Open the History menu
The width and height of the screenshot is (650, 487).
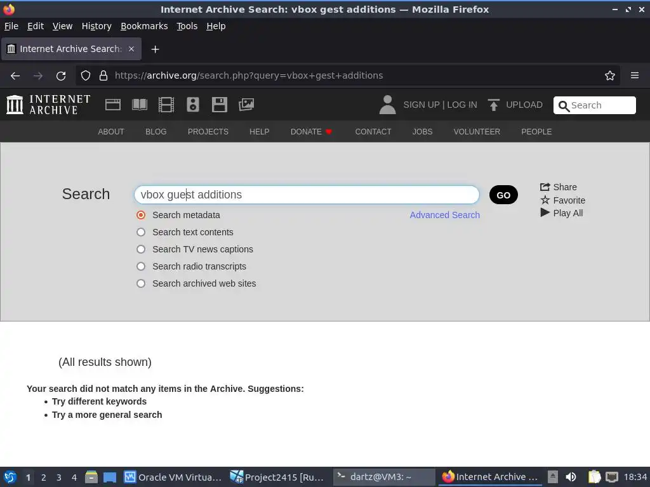click(x=96, y=26)
